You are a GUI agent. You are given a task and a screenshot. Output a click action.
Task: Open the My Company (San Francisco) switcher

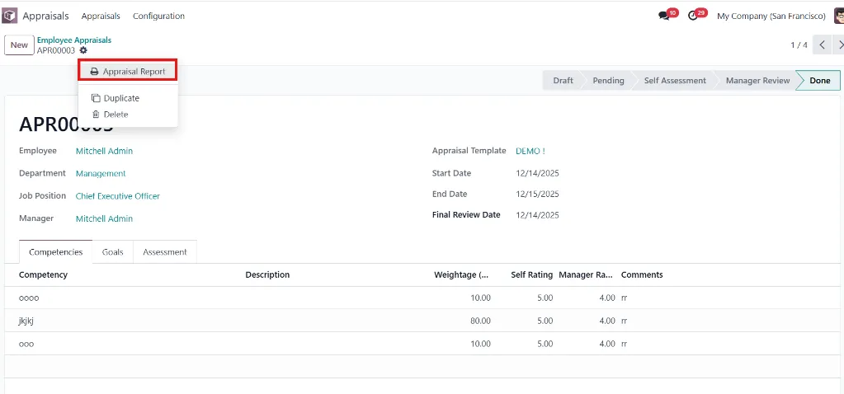(x=771, y=16)
